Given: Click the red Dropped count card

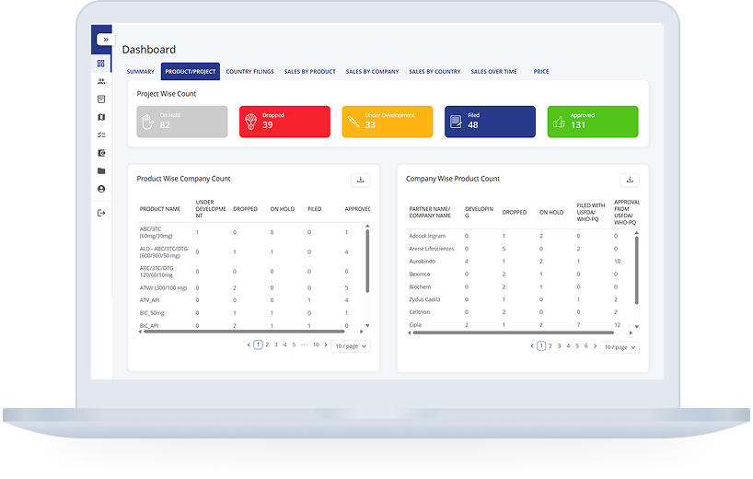Looking at the screenshot, I should coord(284,122).
